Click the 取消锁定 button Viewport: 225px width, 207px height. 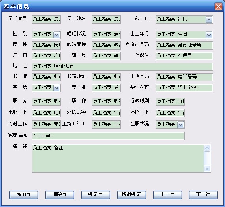coord(131,195)
